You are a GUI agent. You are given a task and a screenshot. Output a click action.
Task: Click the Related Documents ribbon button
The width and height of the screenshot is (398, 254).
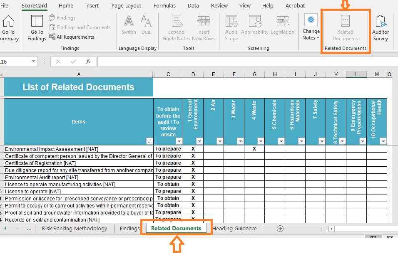(x=345, y=28)
